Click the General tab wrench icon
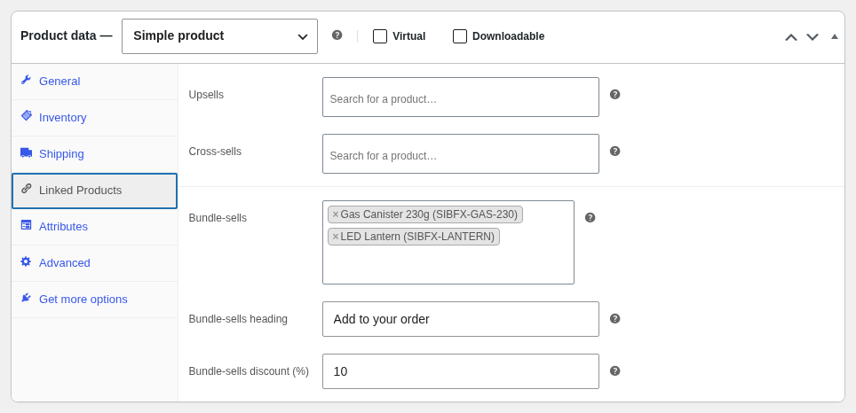This screenshot has height=413, width=856. click(x=26, y=80)
